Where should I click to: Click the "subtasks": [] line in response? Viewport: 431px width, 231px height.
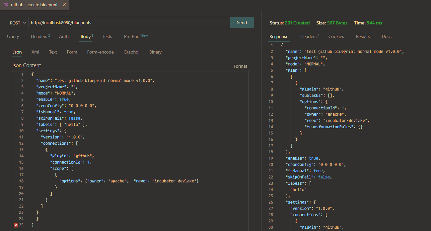[317, 95]
